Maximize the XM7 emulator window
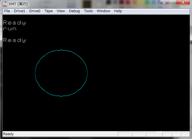 173,3
